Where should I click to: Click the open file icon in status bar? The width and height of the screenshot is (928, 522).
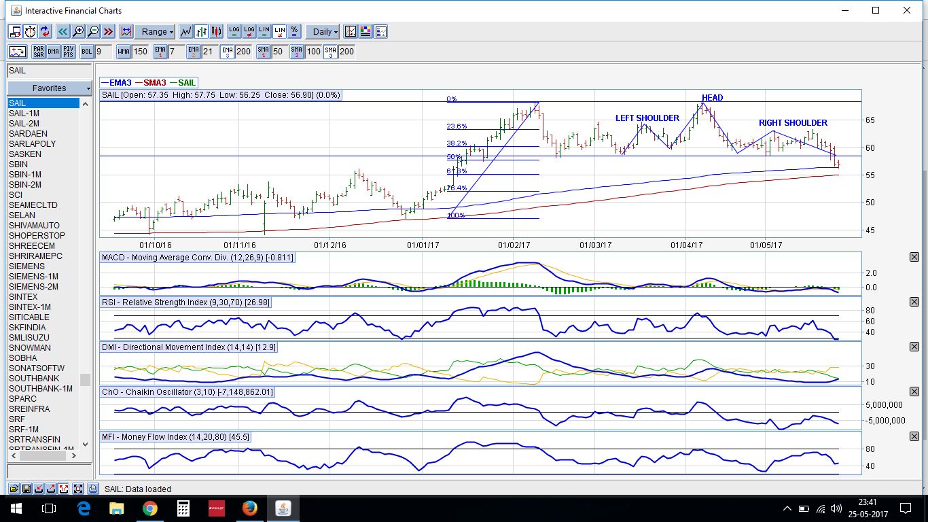14,489
